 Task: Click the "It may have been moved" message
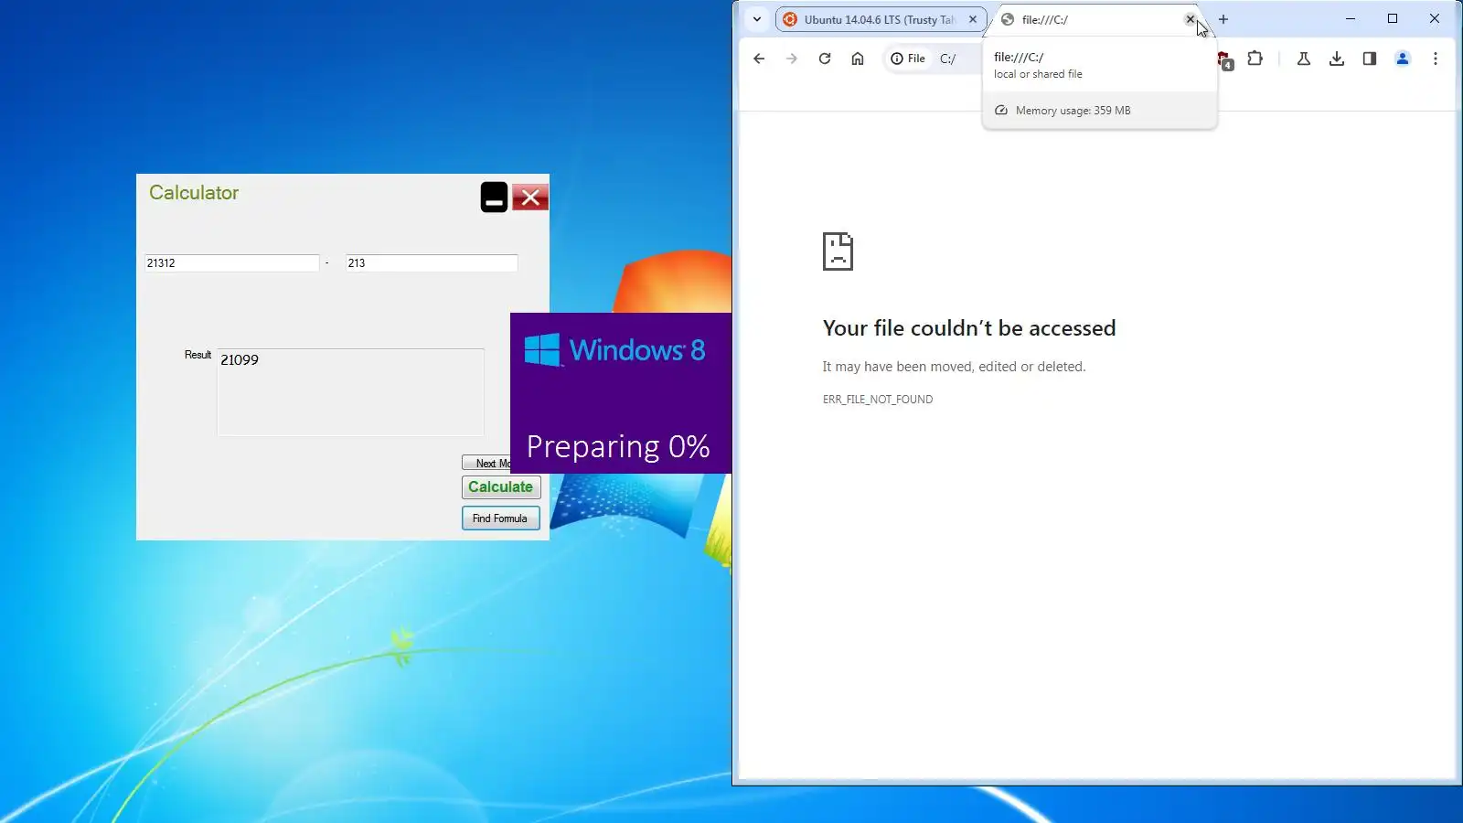pyautogui.click(x=954, y=367)
